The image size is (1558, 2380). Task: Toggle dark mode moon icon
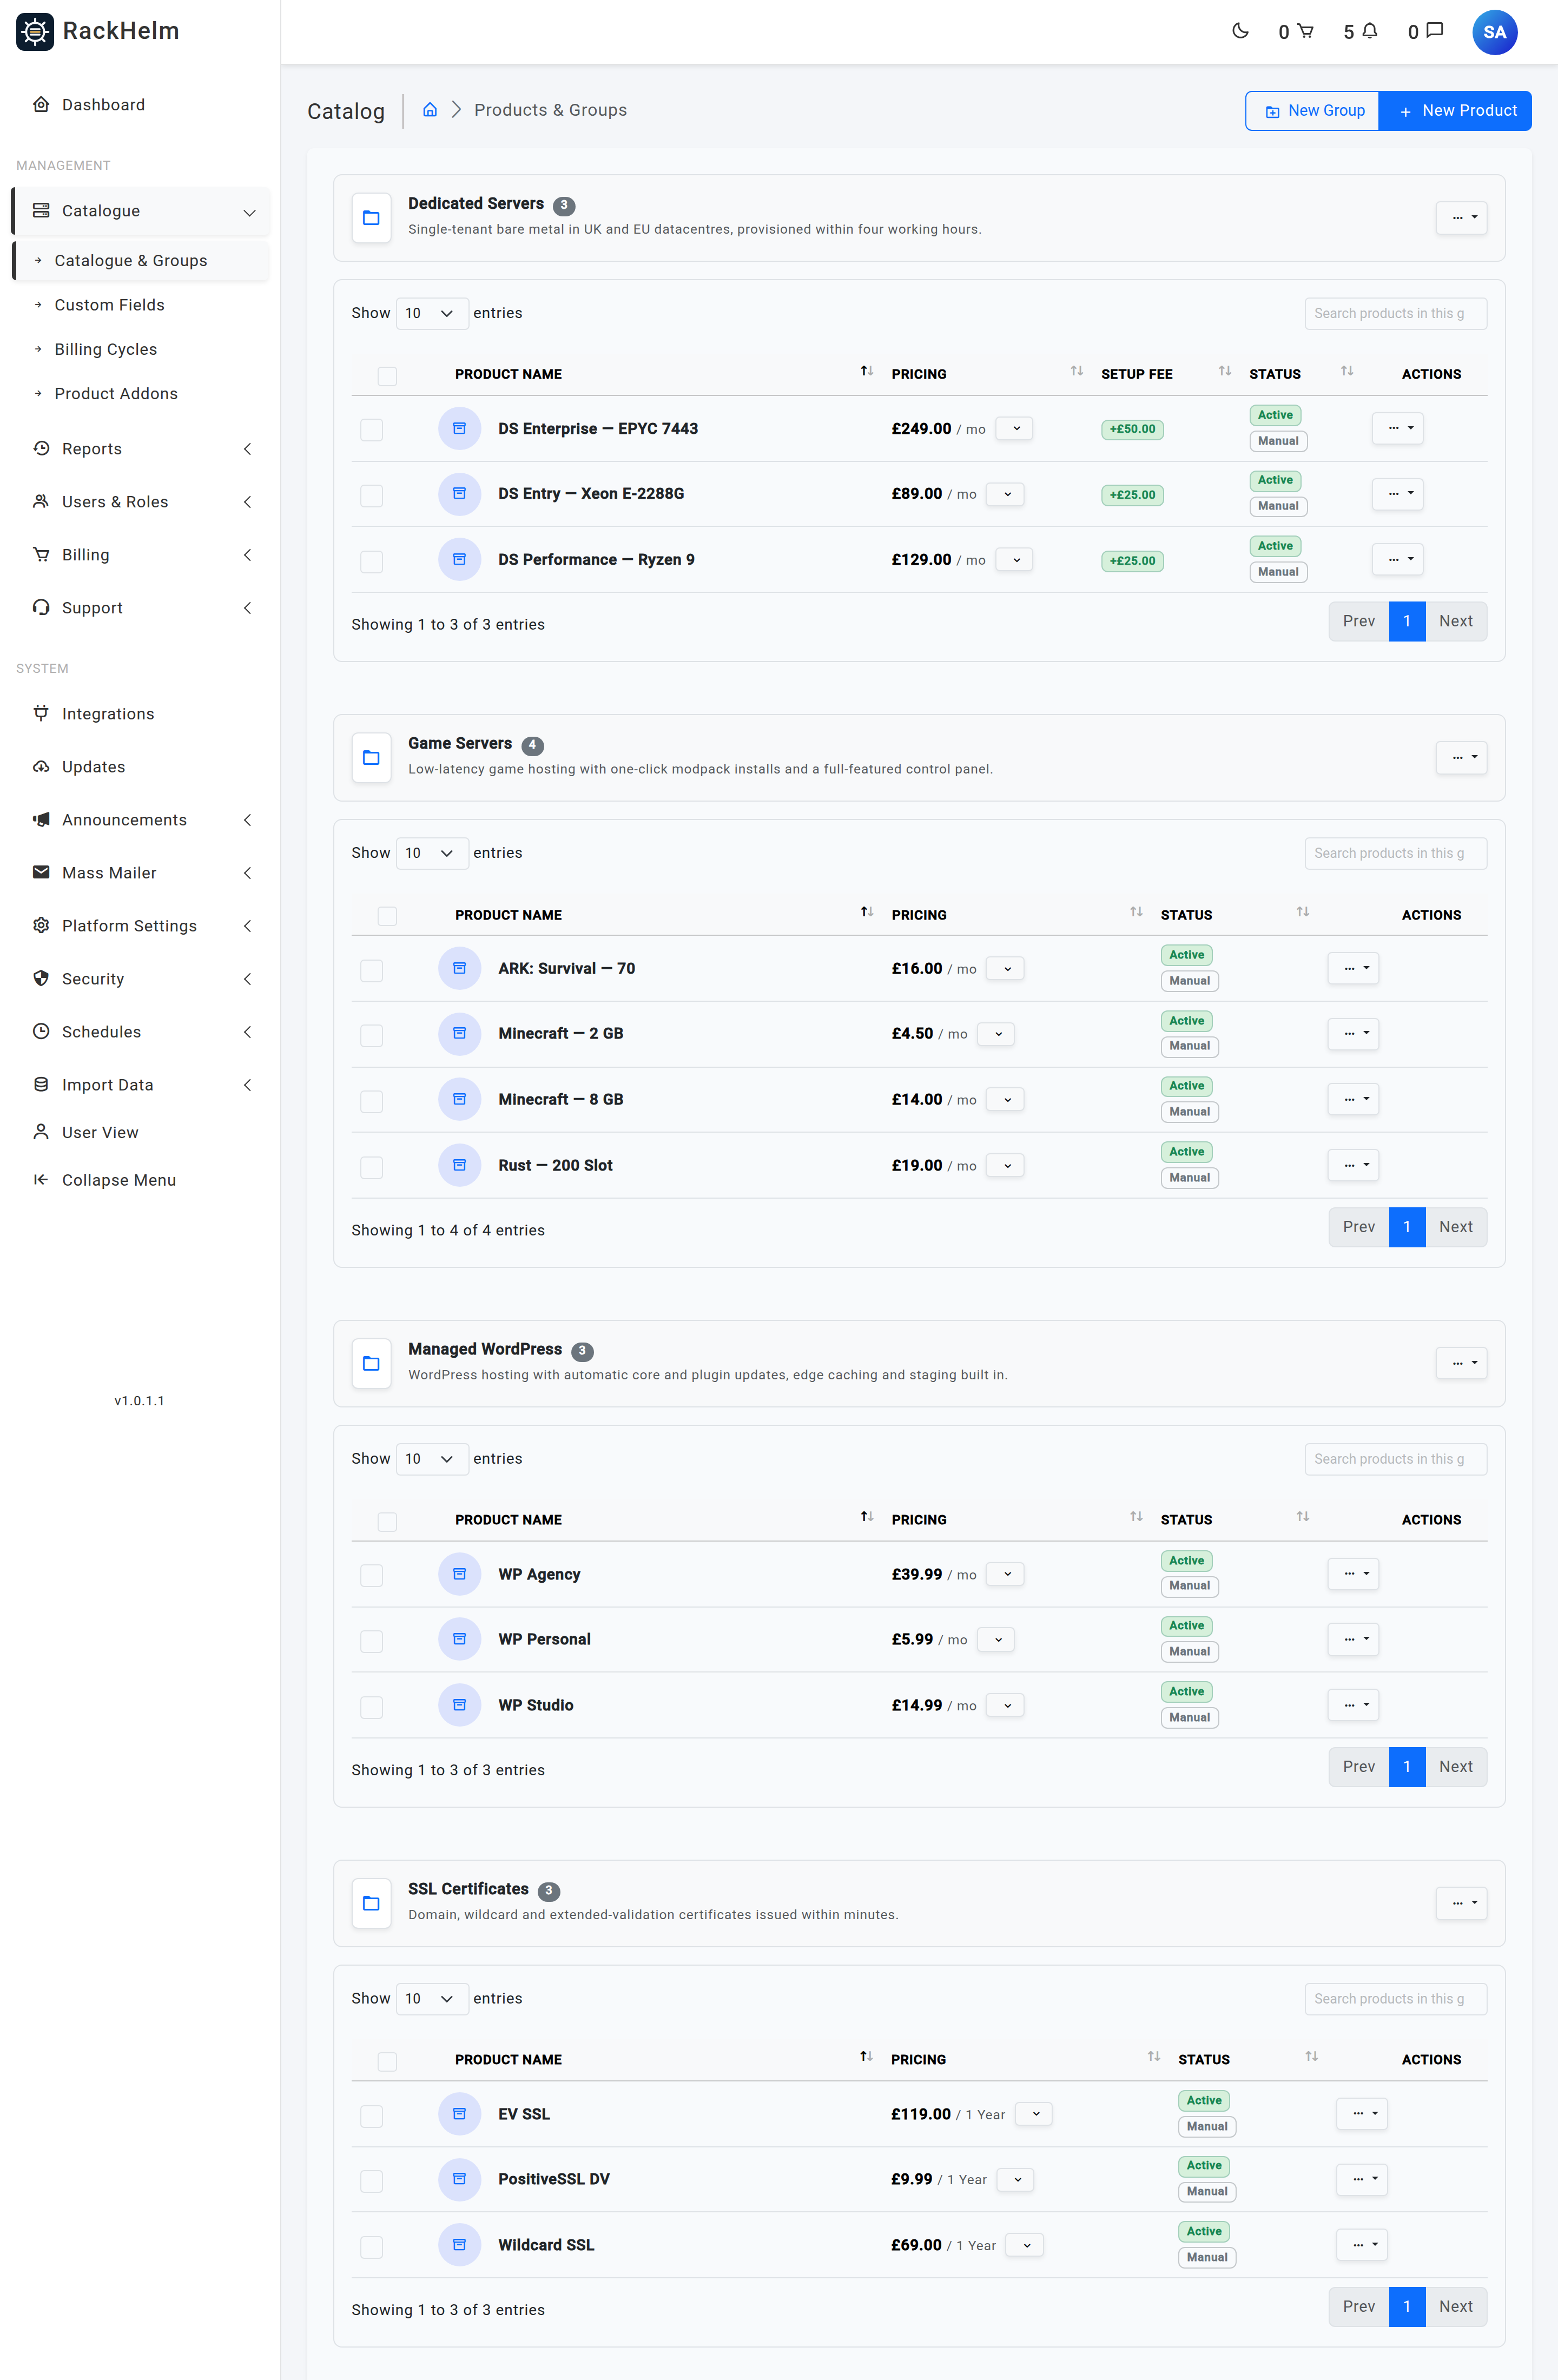(x=1240, y=31)
